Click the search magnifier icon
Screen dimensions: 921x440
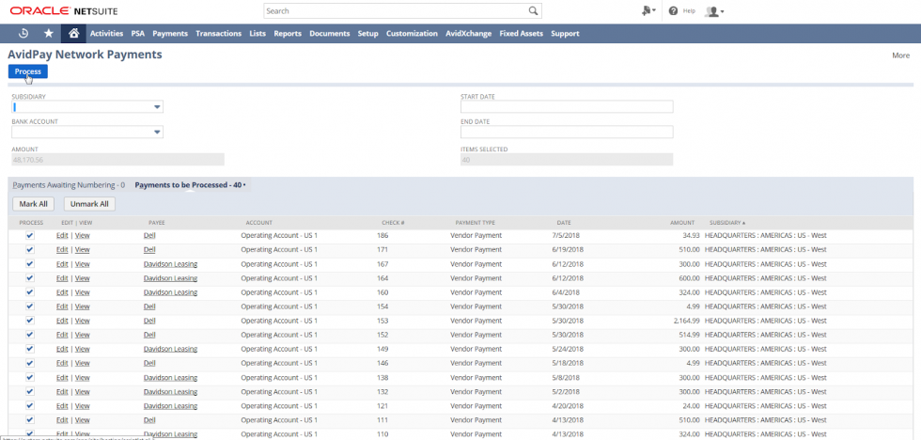(533, 10)
